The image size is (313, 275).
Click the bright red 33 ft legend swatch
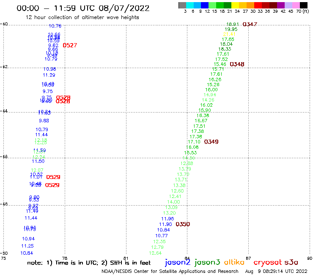coord(258,5)
